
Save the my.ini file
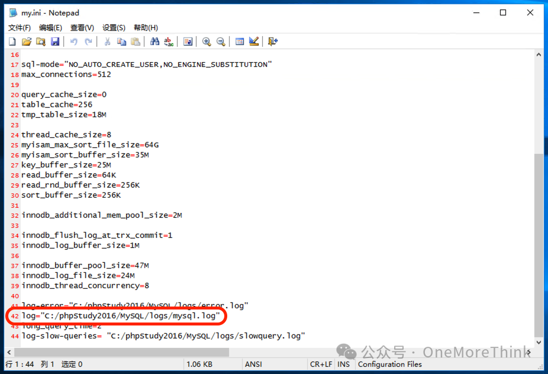[x=55, y=41]
